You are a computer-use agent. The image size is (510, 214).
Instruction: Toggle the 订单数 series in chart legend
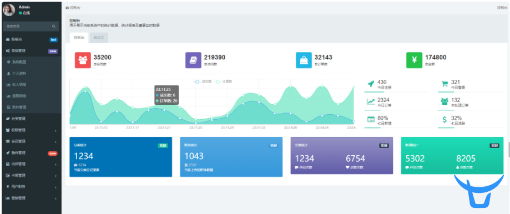pos(224,81)
